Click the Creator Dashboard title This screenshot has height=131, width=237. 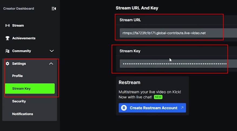tap(19, 9)
